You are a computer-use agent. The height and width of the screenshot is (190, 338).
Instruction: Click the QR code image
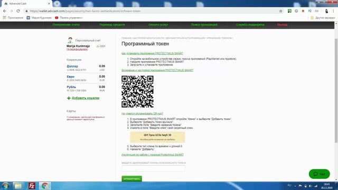point(137,91)
